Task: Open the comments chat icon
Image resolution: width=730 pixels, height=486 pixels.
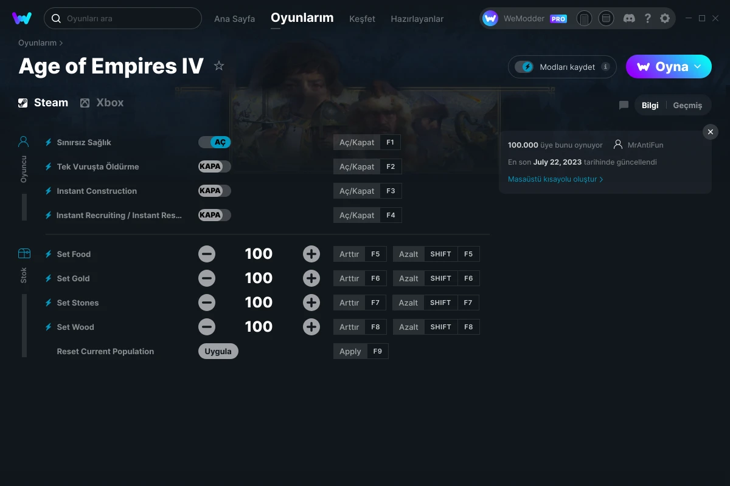Action: (x=624, y=105)
